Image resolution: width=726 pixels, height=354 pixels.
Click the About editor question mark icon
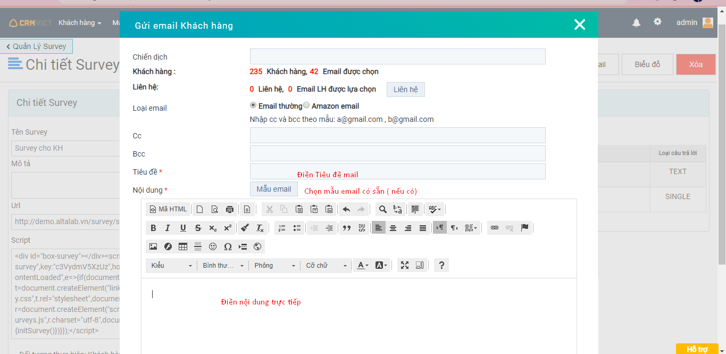coord(441,266)
